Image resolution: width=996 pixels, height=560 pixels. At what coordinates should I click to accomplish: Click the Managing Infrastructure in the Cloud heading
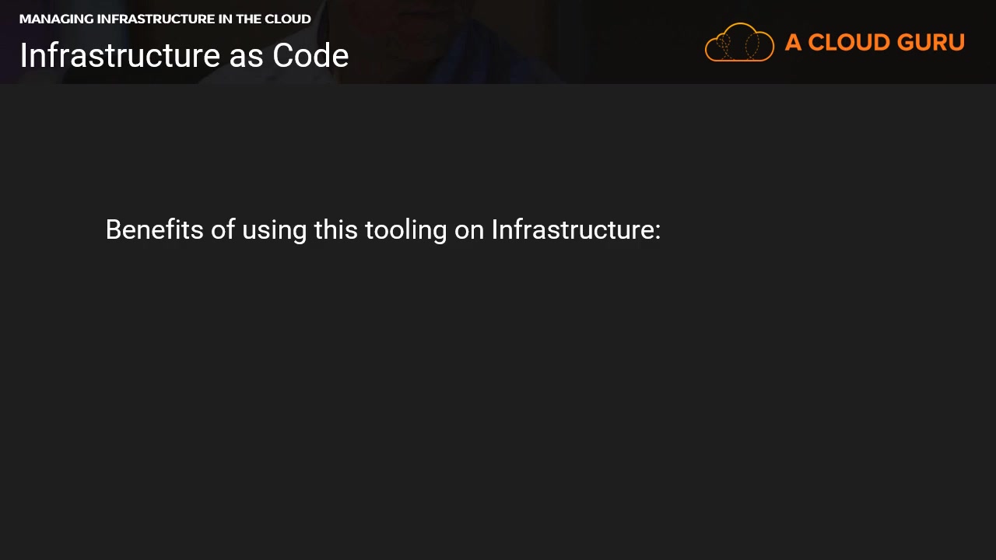[x=165, y=19]
